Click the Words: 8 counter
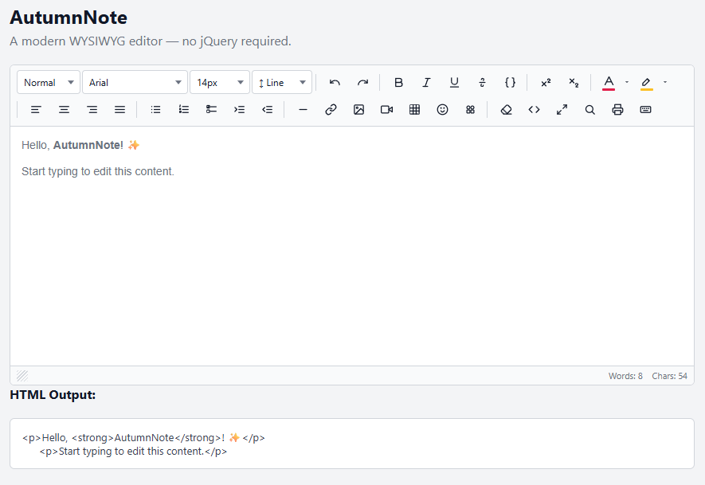This screenshot has width=705, height=485. coord(625,376)
